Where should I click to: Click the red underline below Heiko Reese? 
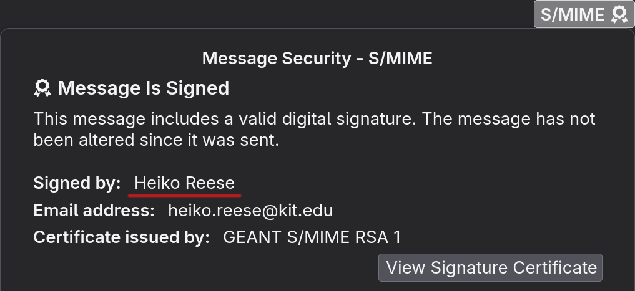click(185, 196)
